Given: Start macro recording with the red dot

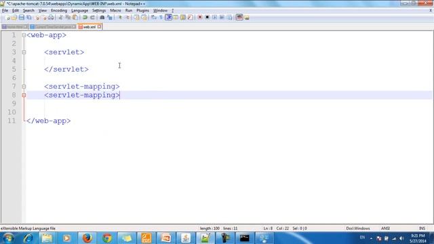Looking at the screenshot, I should (x=200, y=18).
